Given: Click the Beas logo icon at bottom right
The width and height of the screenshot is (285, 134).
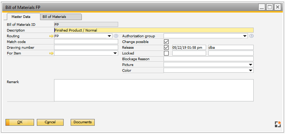Looking at the screenshot, I should 277,124.
